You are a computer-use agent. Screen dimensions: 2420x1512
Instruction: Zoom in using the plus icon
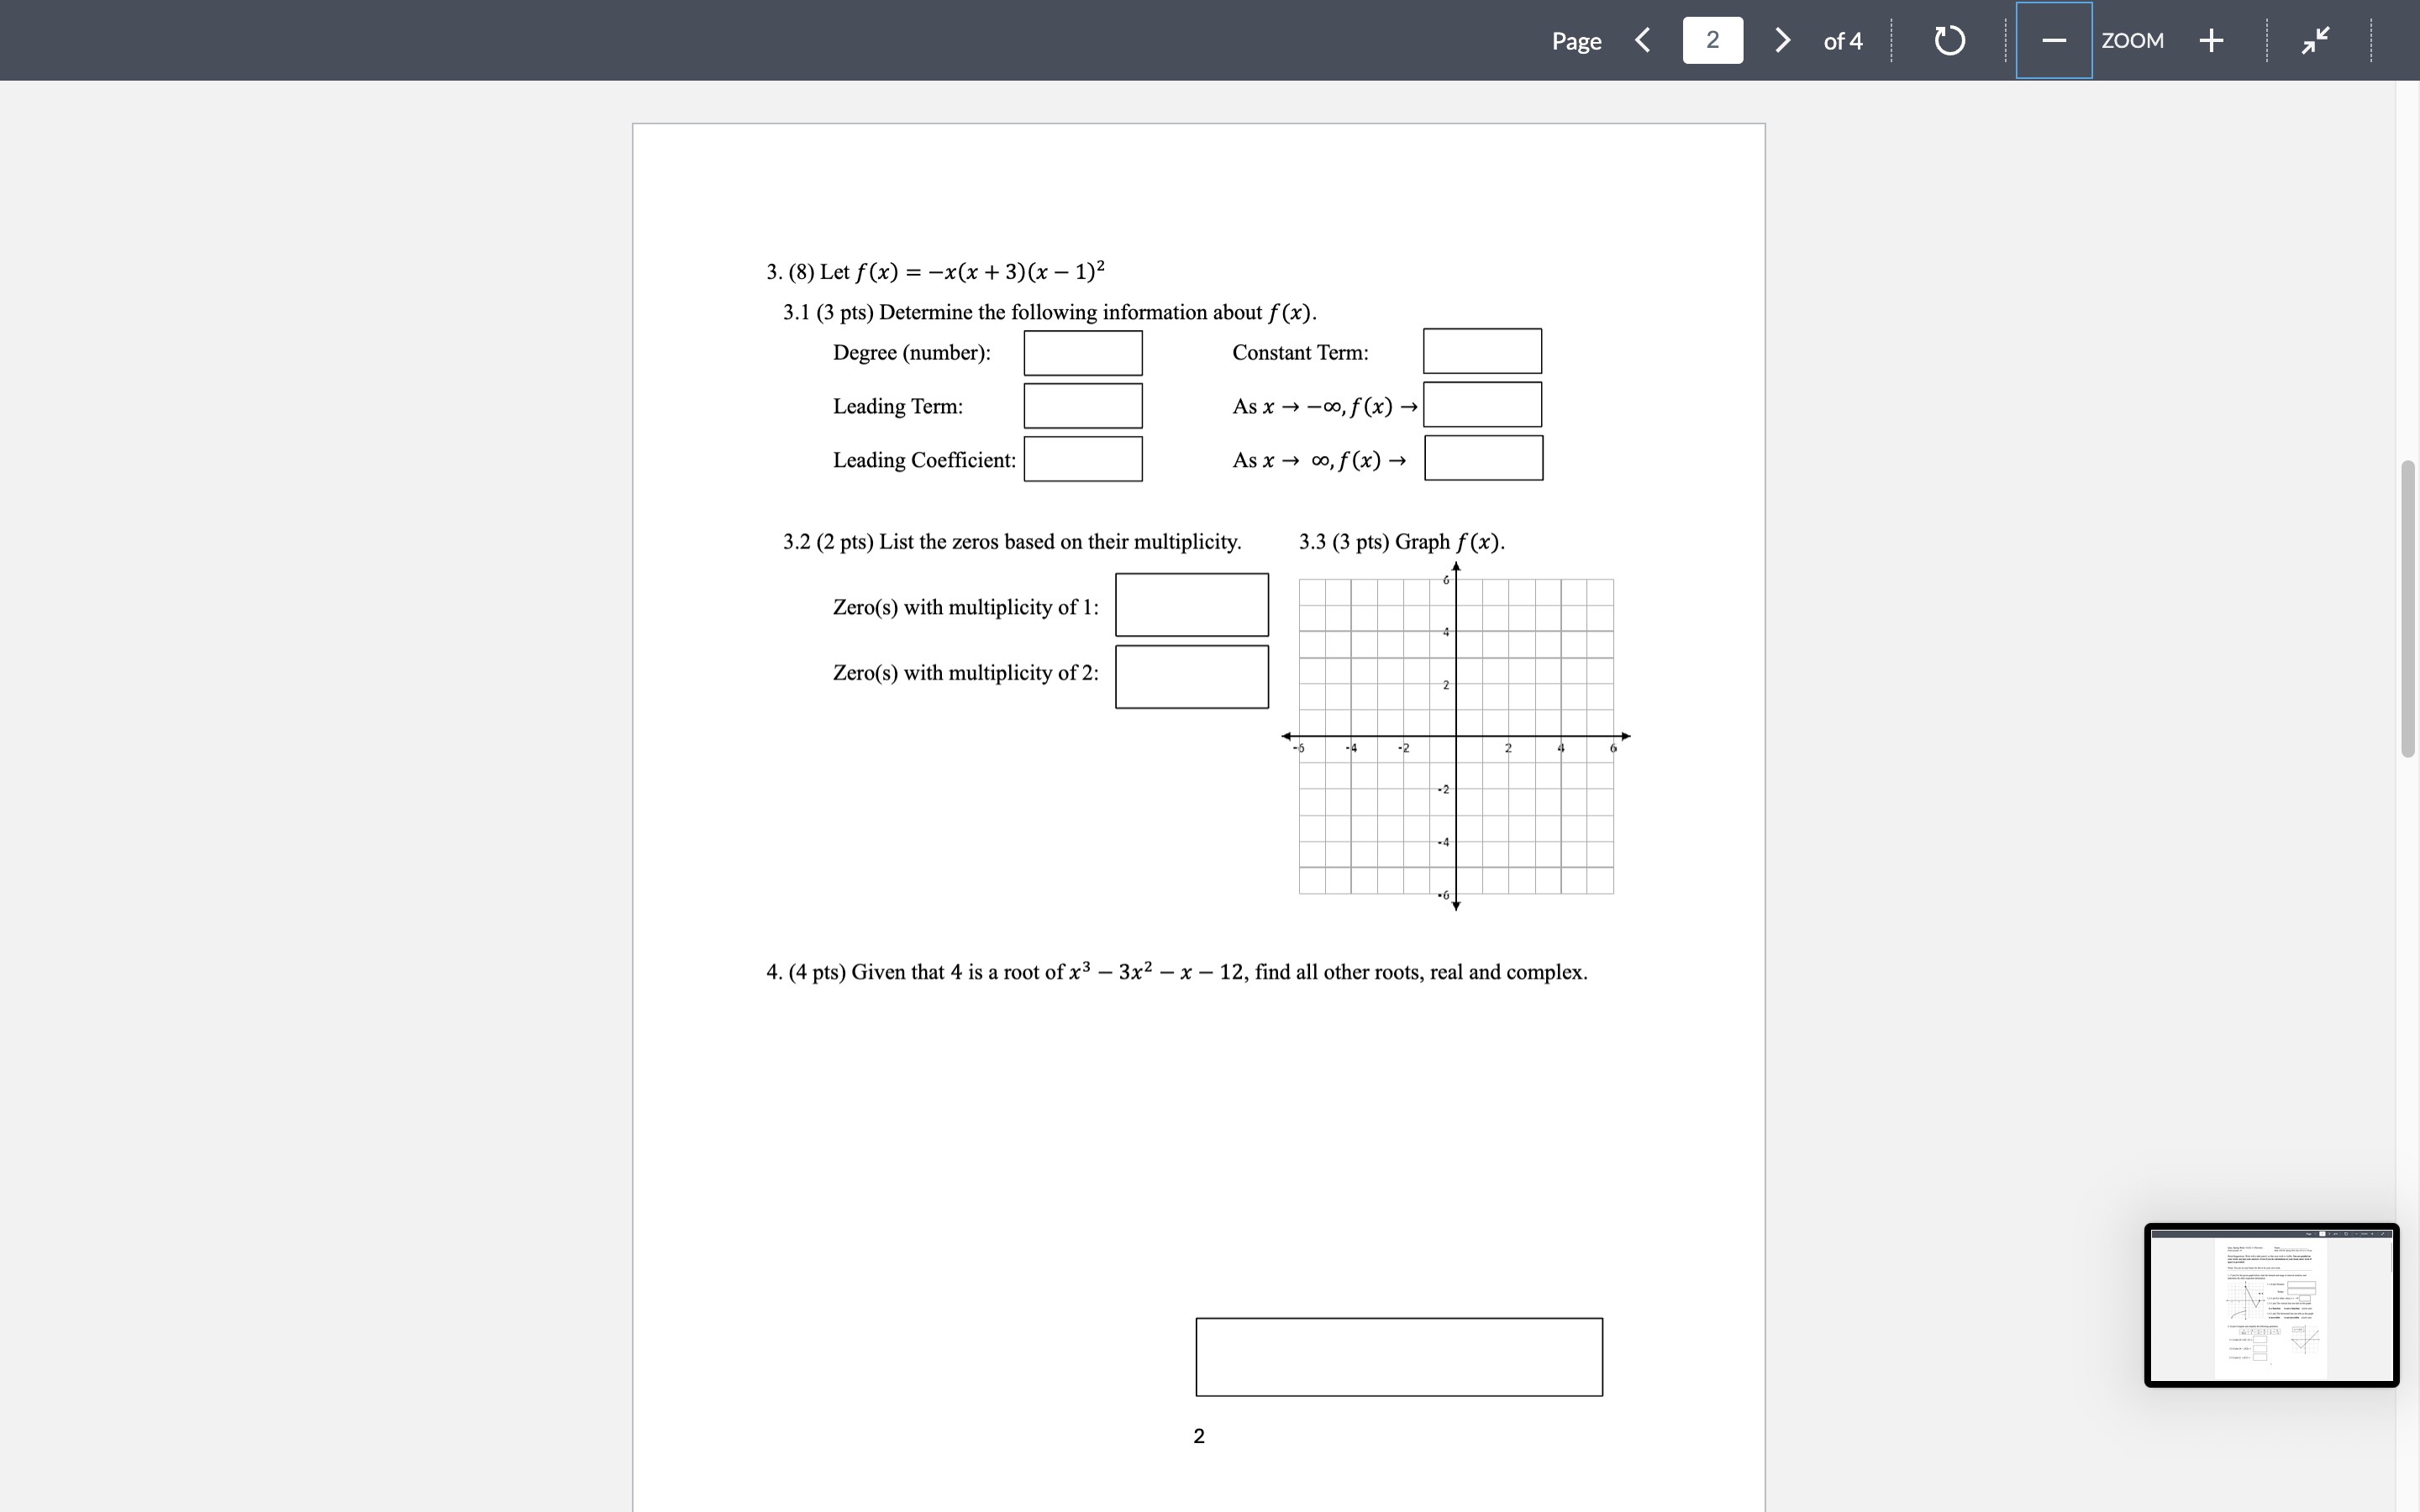pos(2211,40)
